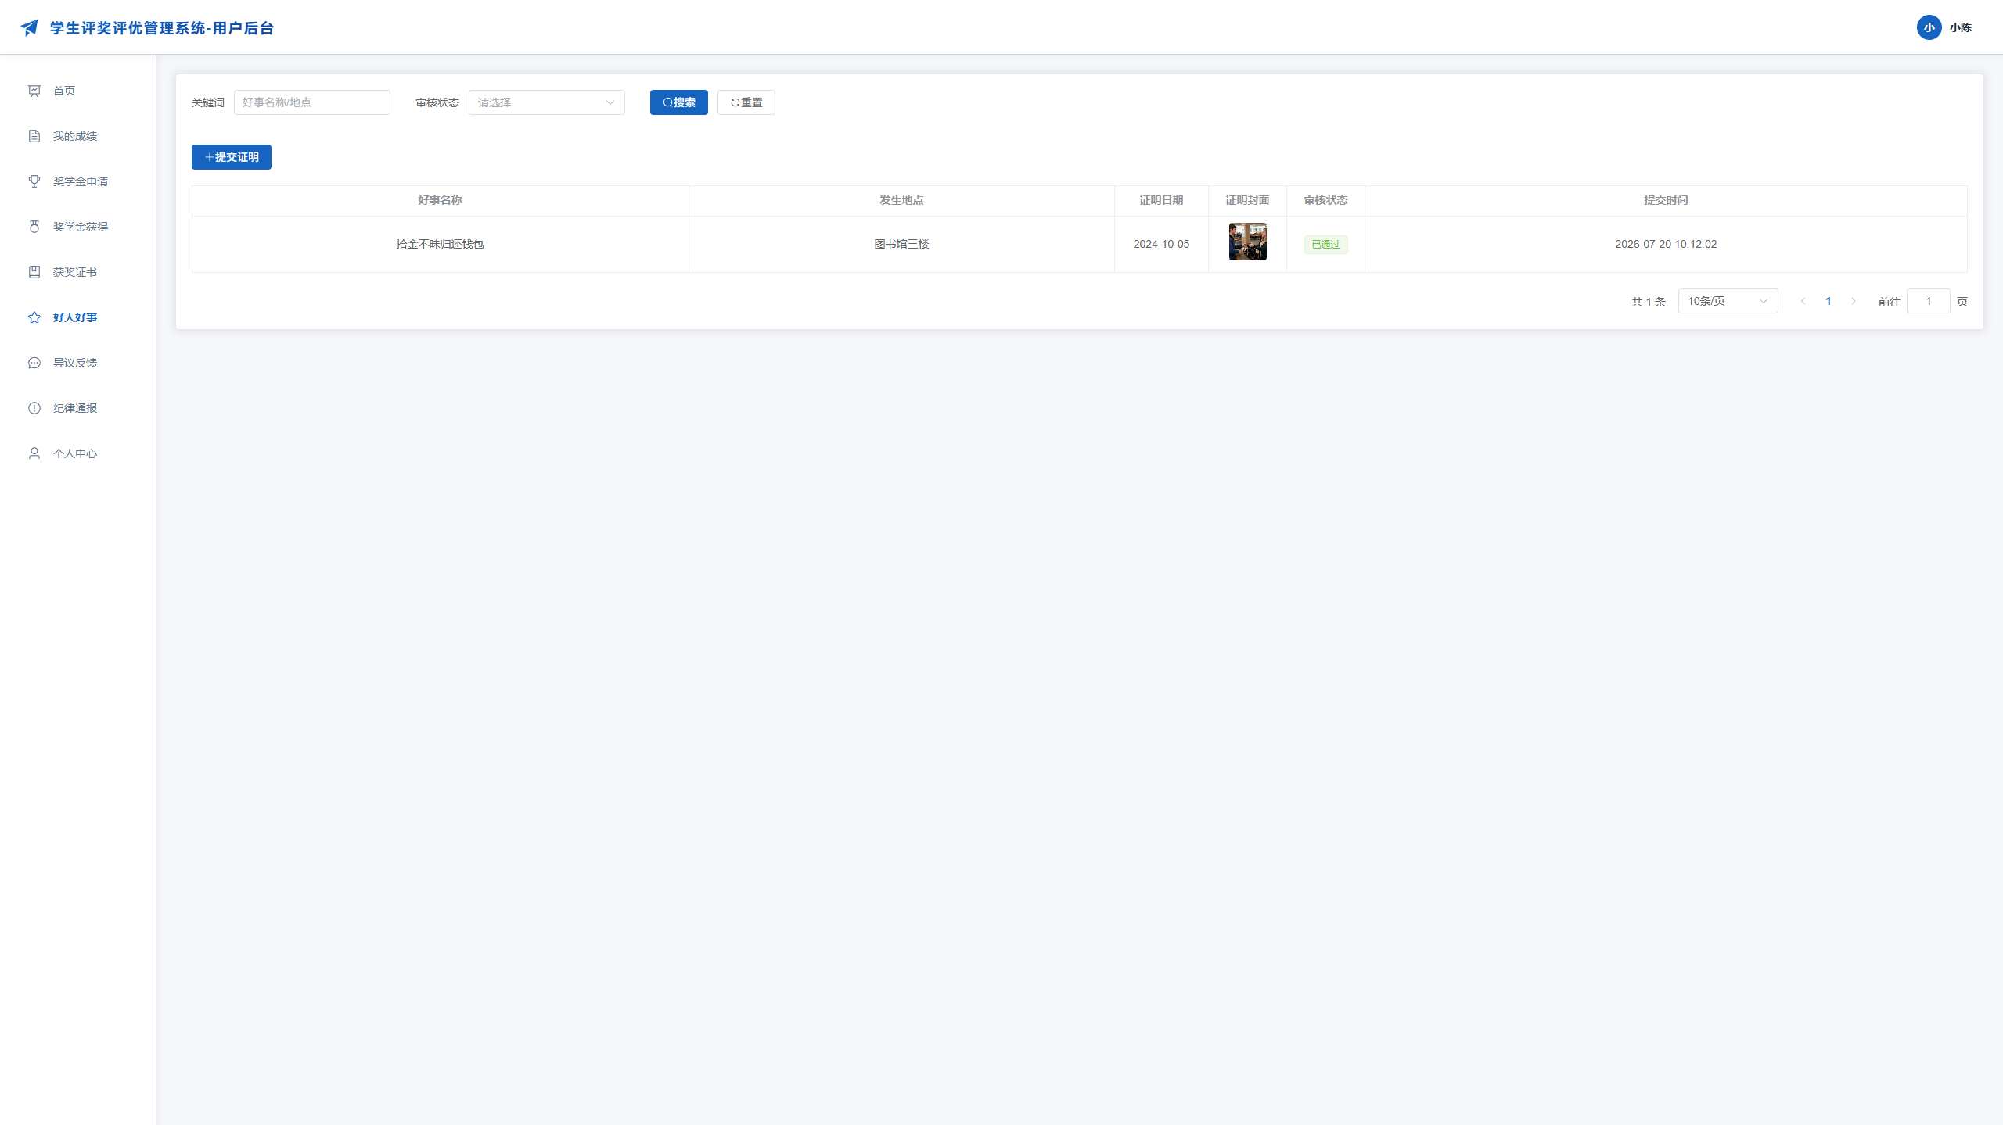Open the 我的成绩 menu item
This screenshot has height=1125, width=2003.
tap(78, 136)
